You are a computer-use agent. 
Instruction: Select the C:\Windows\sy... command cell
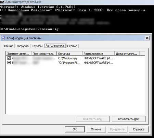69,58
